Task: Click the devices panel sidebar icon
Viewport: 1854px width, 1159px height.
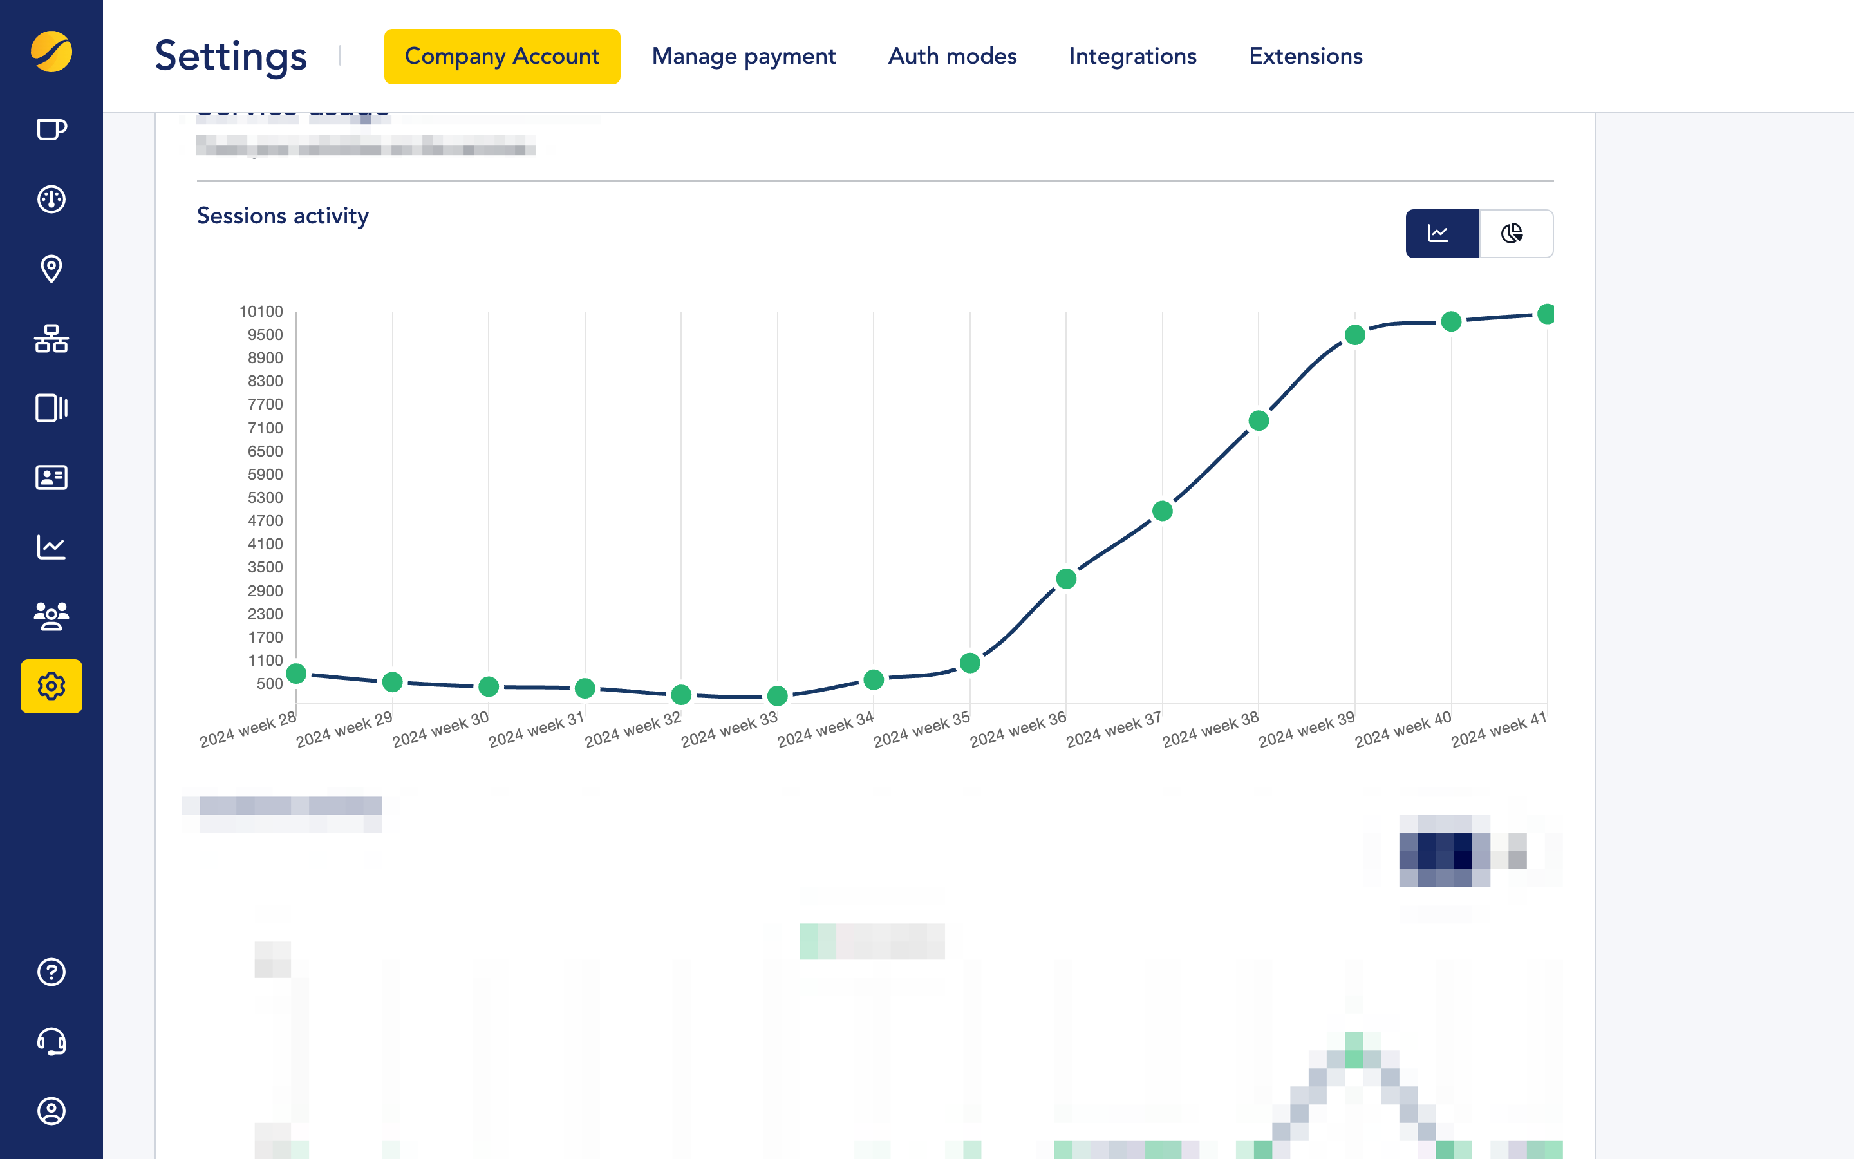Action: [51, 408]
